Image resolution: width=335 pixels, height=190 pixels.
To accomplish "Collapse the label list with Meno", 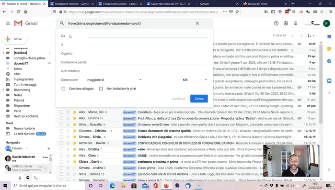I will 18,68.
